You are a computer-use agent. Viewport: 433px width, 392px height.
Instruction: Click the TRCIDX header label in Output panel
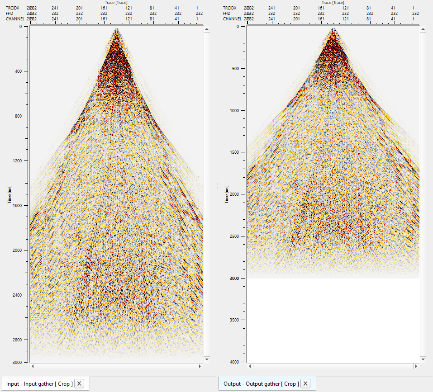point(229,8)
